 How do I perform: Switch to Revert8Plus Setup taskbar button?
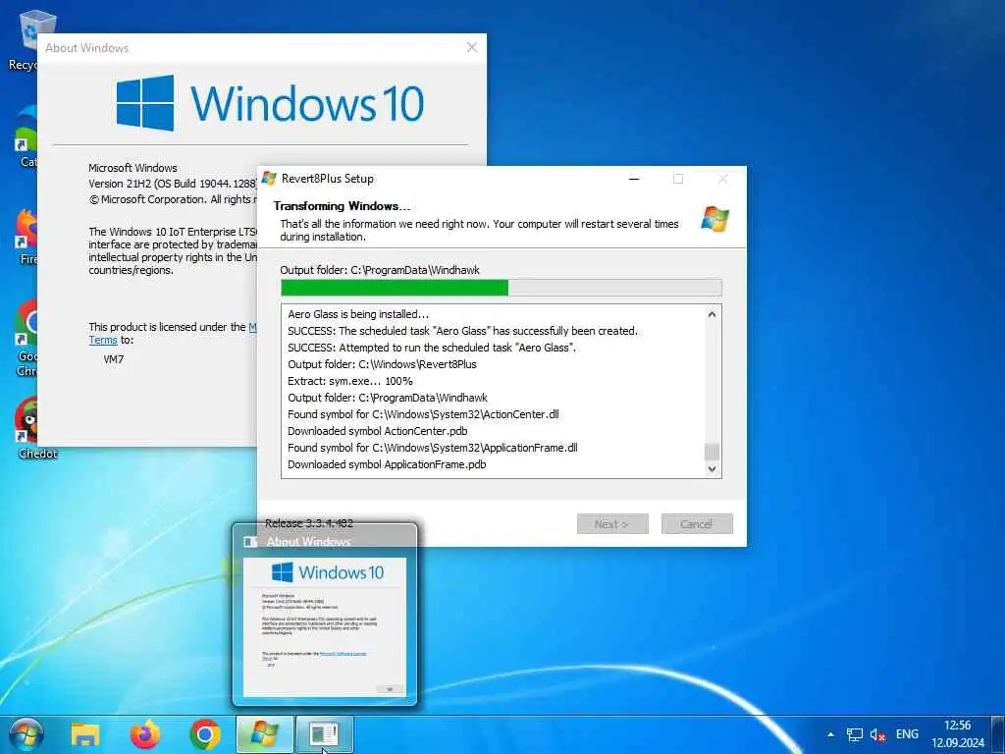265,734
